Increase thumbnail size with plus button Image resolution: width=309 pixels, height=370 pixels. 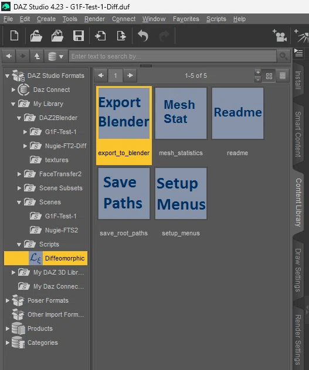(x=258, y=73)
